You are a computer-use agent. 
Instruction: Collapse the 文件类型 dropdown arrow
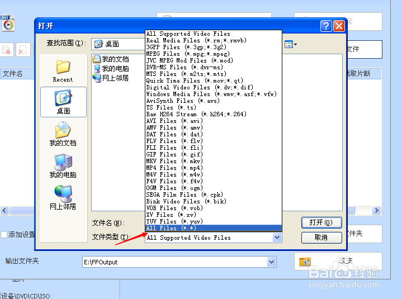(x=277, y=238)
